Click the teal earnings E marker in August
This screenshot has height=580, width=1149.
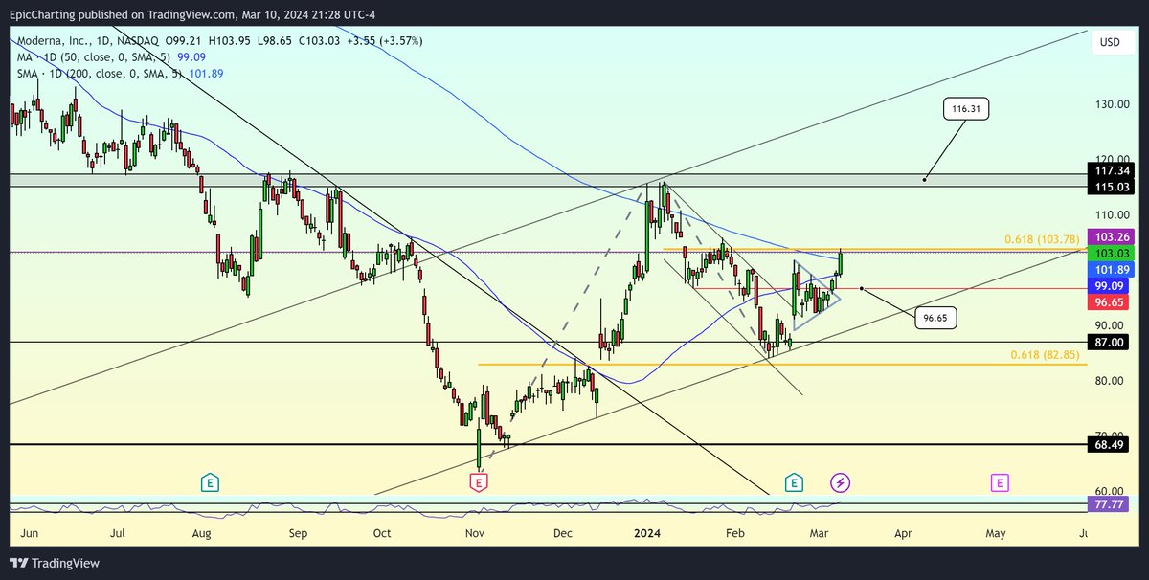click(210, 481)
